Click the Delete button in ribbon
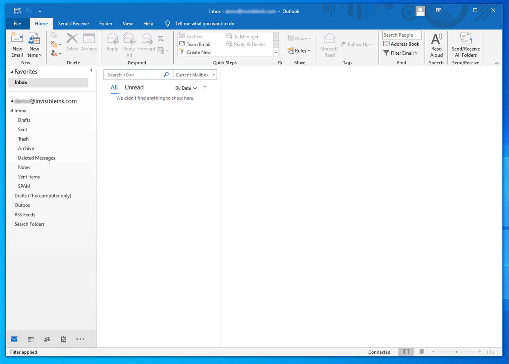 [72, 42]
